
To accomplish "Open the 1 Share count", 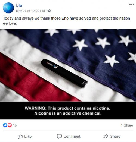I will [x=127, y=125].
